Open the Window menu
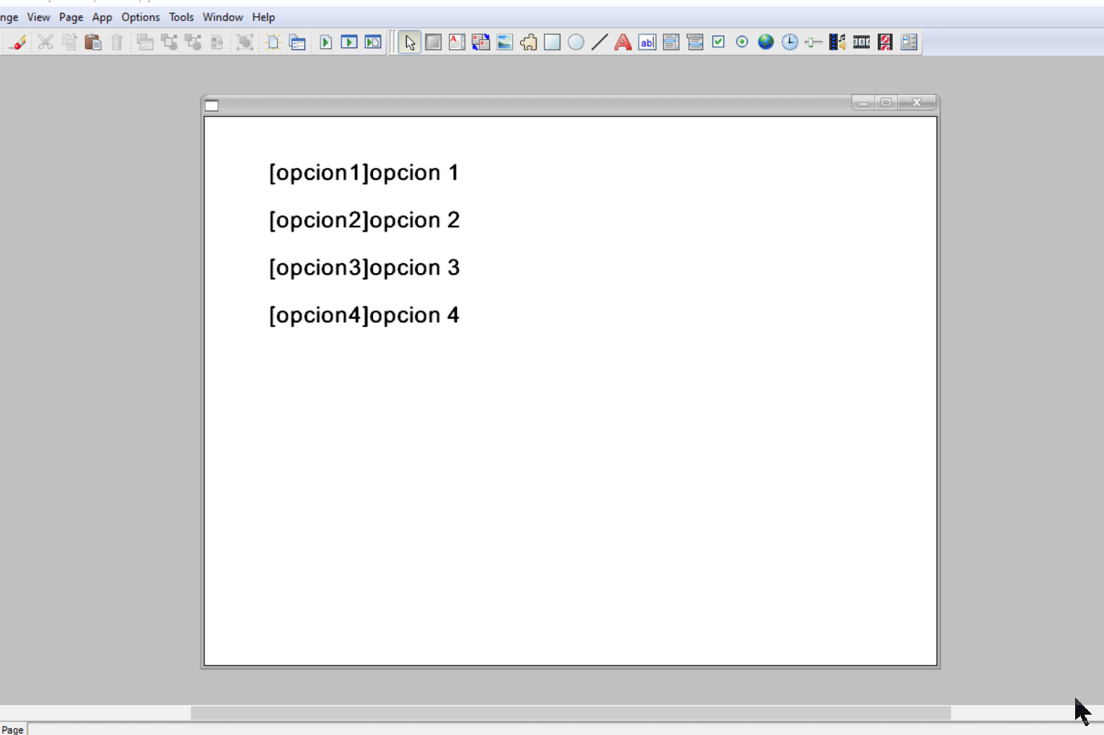The height and width of the screenshot is (735, 1104). (223, 17)
